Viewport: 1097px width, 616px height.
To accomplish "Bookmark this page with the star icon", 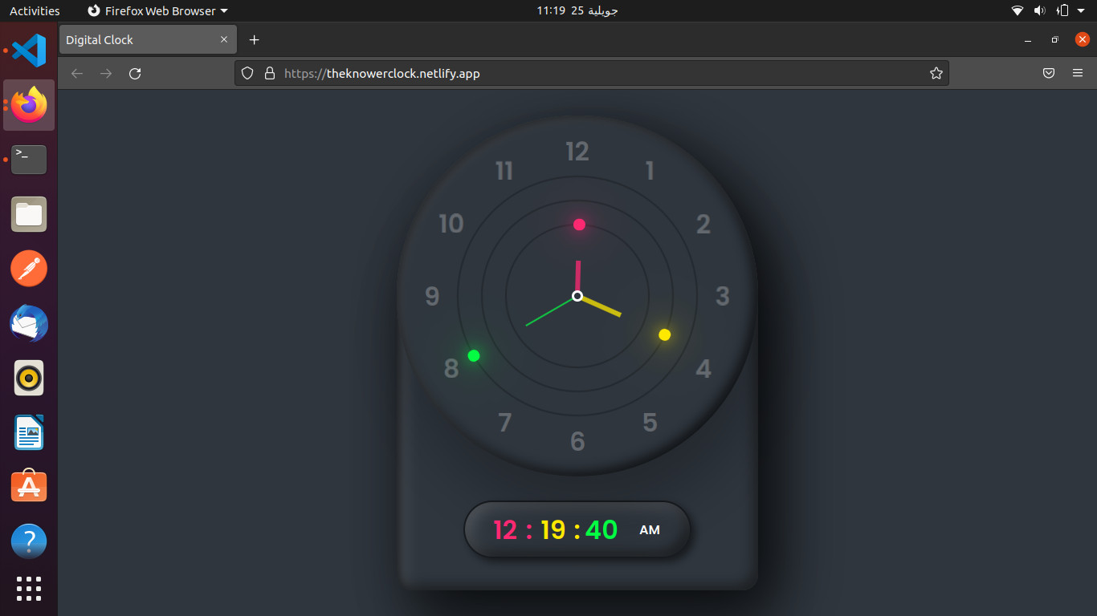I will (x=936, y=74).
